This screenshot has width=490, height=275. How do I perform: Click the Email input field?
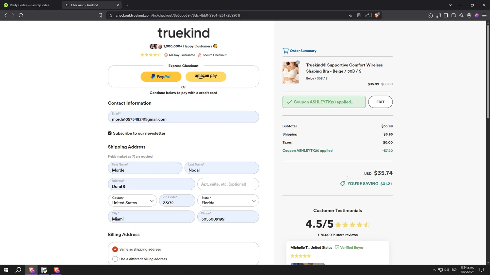point(183,117)
